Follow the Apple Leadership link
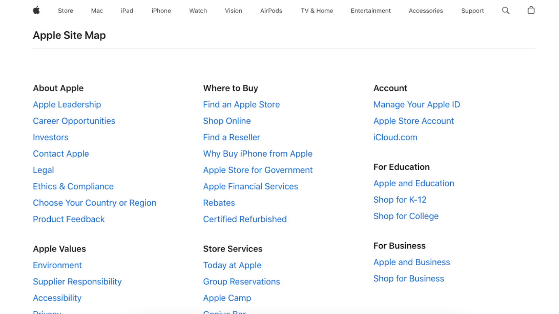This screenshot has width=559, height=314. (67, 105)
